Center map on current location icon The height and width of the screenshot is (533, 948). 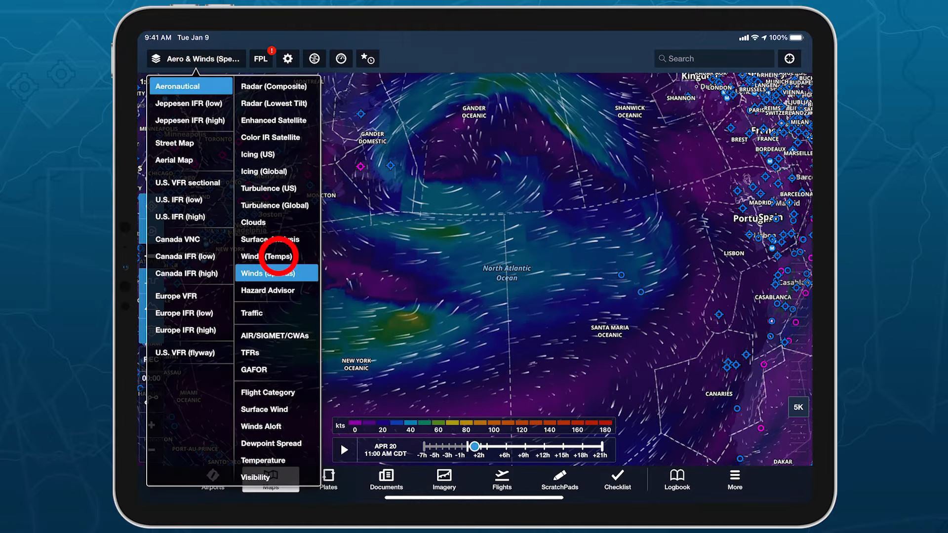point(789,59)
